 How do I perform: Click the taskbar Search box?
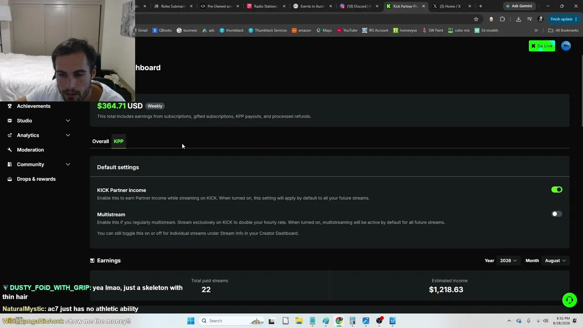tap(231, 321)
